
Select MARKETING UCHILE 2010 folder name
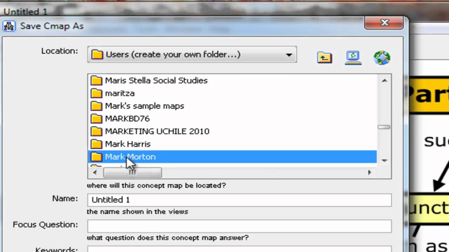pos(157,132)
